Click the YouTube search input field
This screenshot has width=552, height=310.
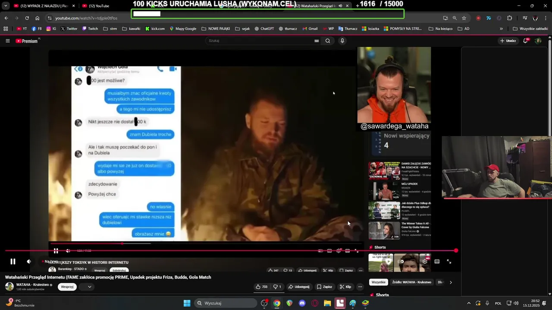click(x=259, y=41)
